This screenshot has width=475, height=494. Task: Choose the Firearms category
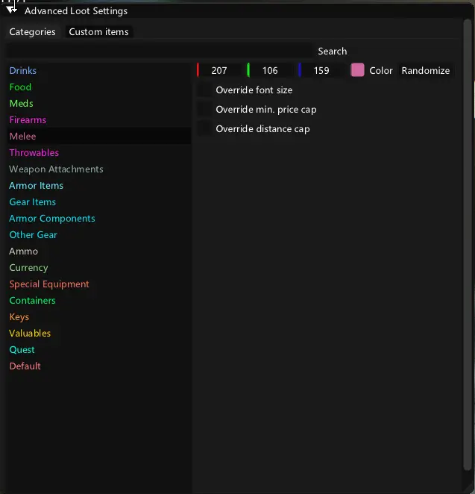click(x=28, y=120)
